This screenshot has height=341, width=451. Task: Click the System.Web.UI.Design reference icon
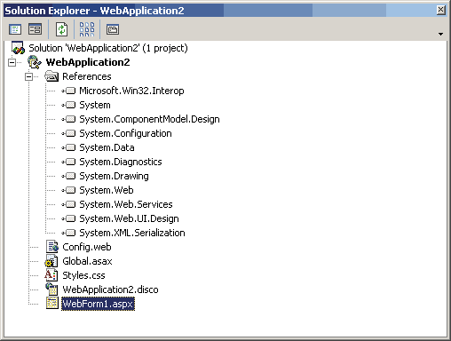coord(68,218)
